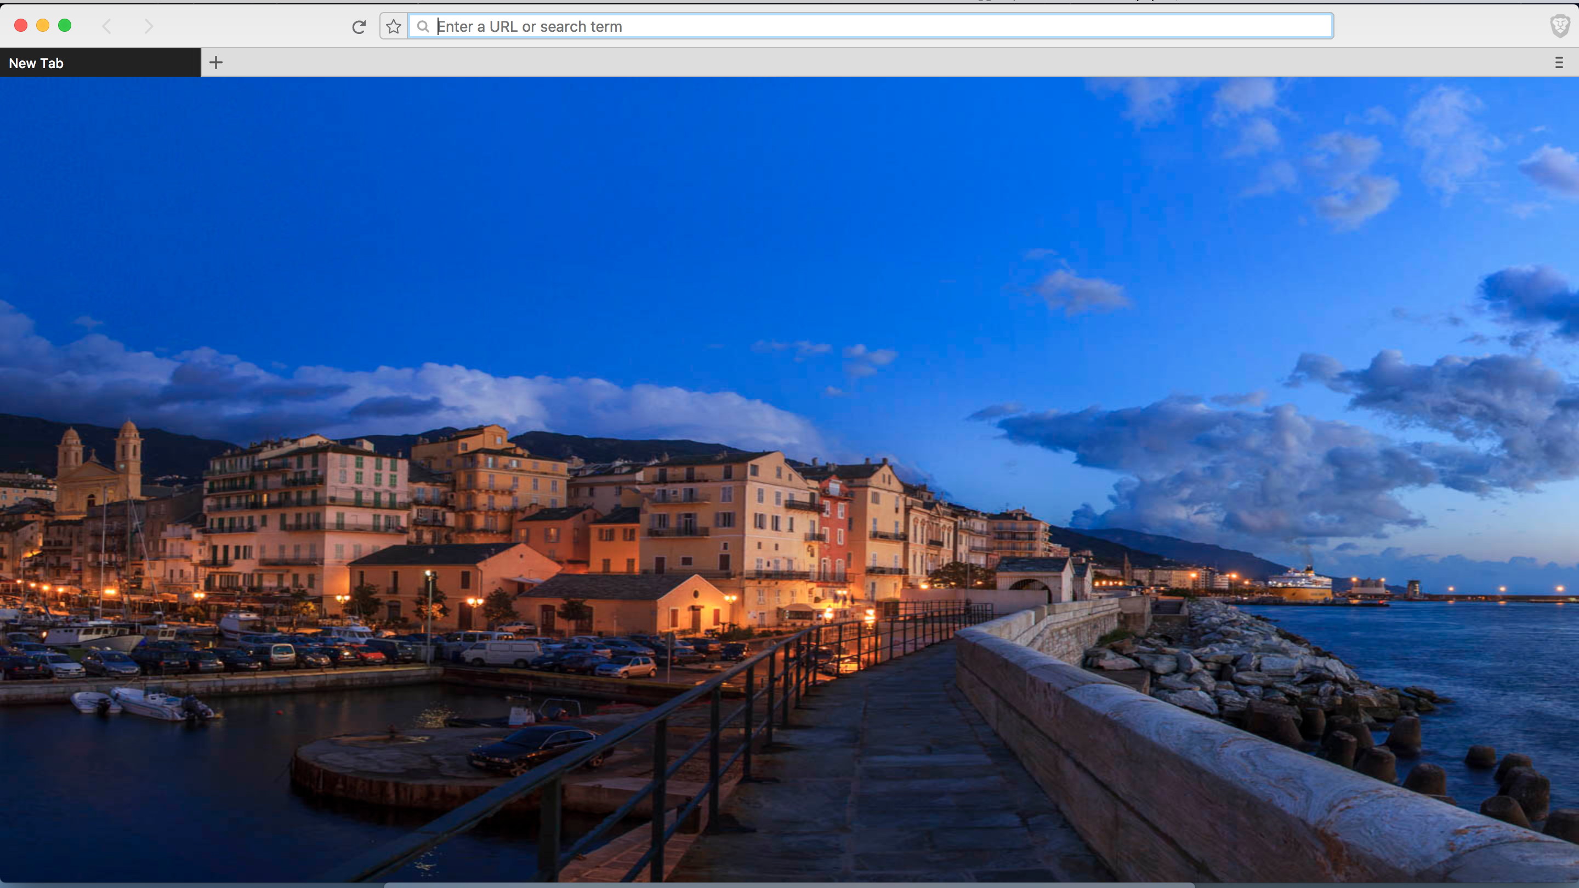Reload the page with the refresh icon
The image size is (1579, 888).
click(x=359, y=26)
